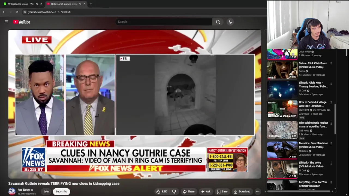The height and width of the screenshot is (196, 349).
Task: Open options menu for How to Defend A Village
Action: tap(331, 103)
